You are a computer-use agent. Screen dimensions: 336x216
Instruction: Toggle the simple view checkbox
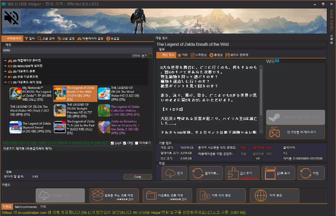pyautogui.click(x=150, y=56)
